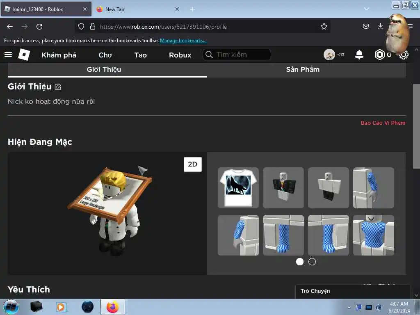
Task: Switch to the New Tab browser tab
Action: pos(139,9)
